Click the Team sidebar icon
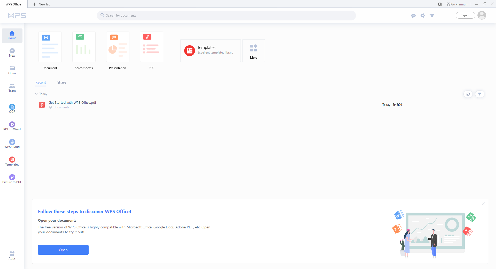The width and height of the screenshot is (496, 269). (x=12, y=87)
